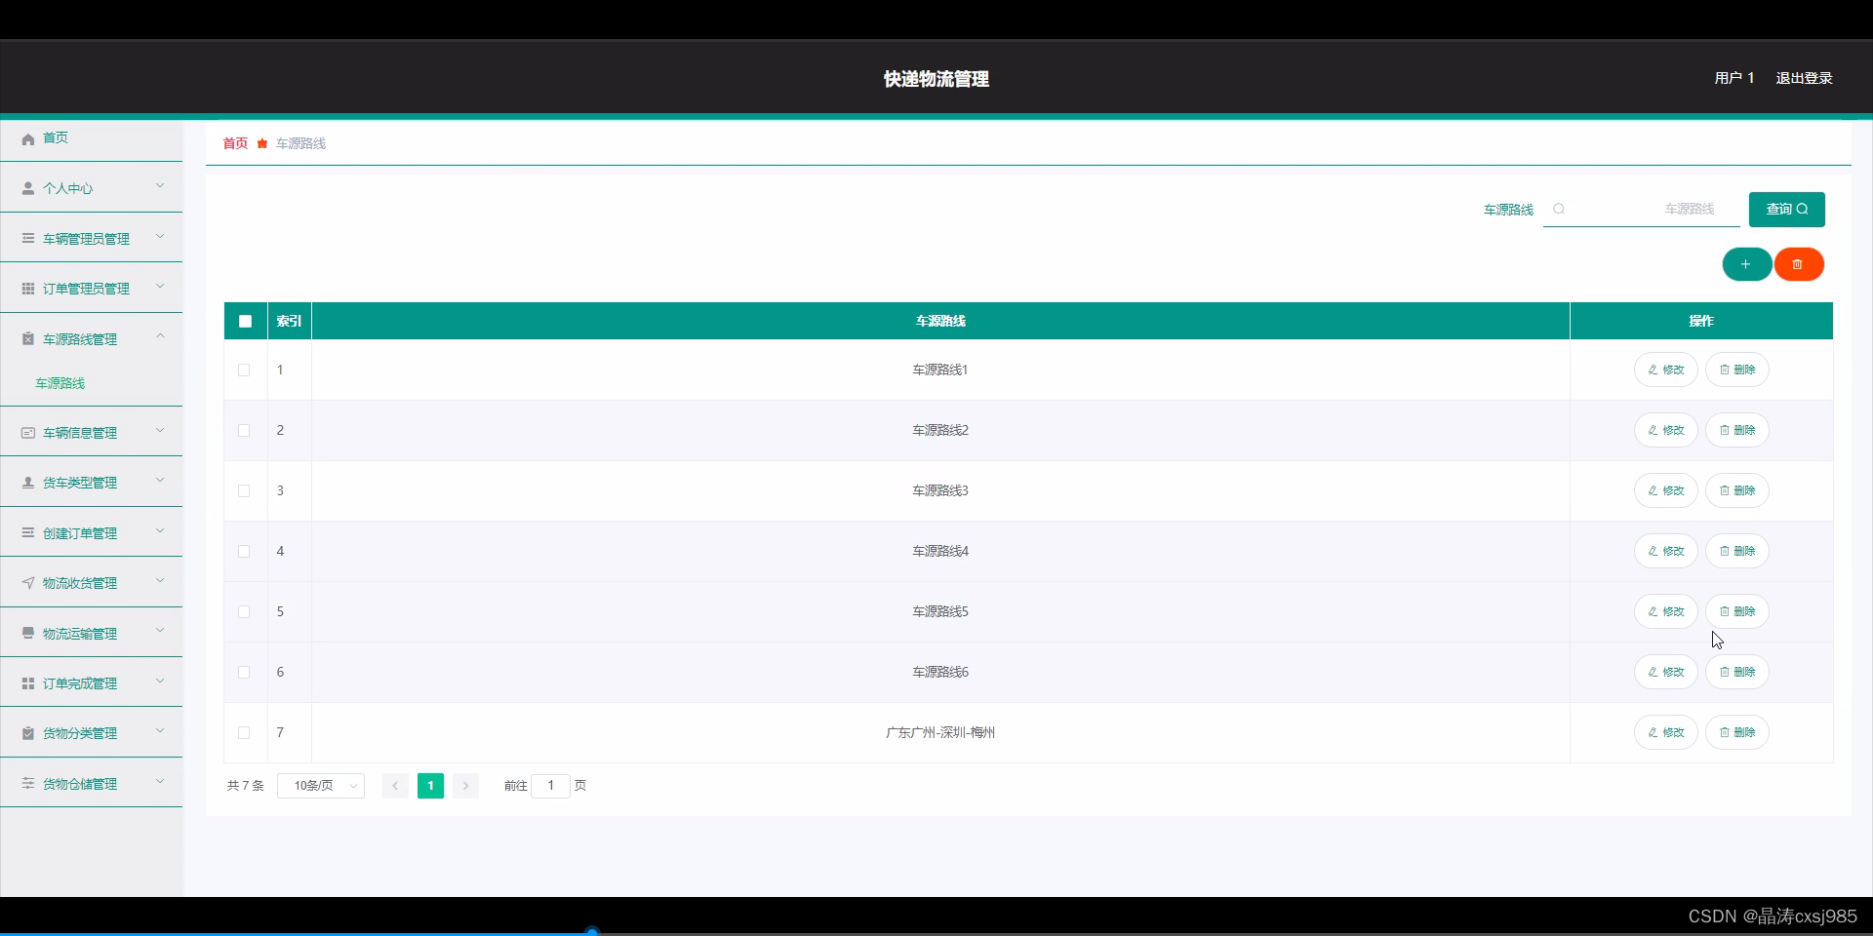
Task: Click the 首页 breadcrumb link
Action: [235, 143]
